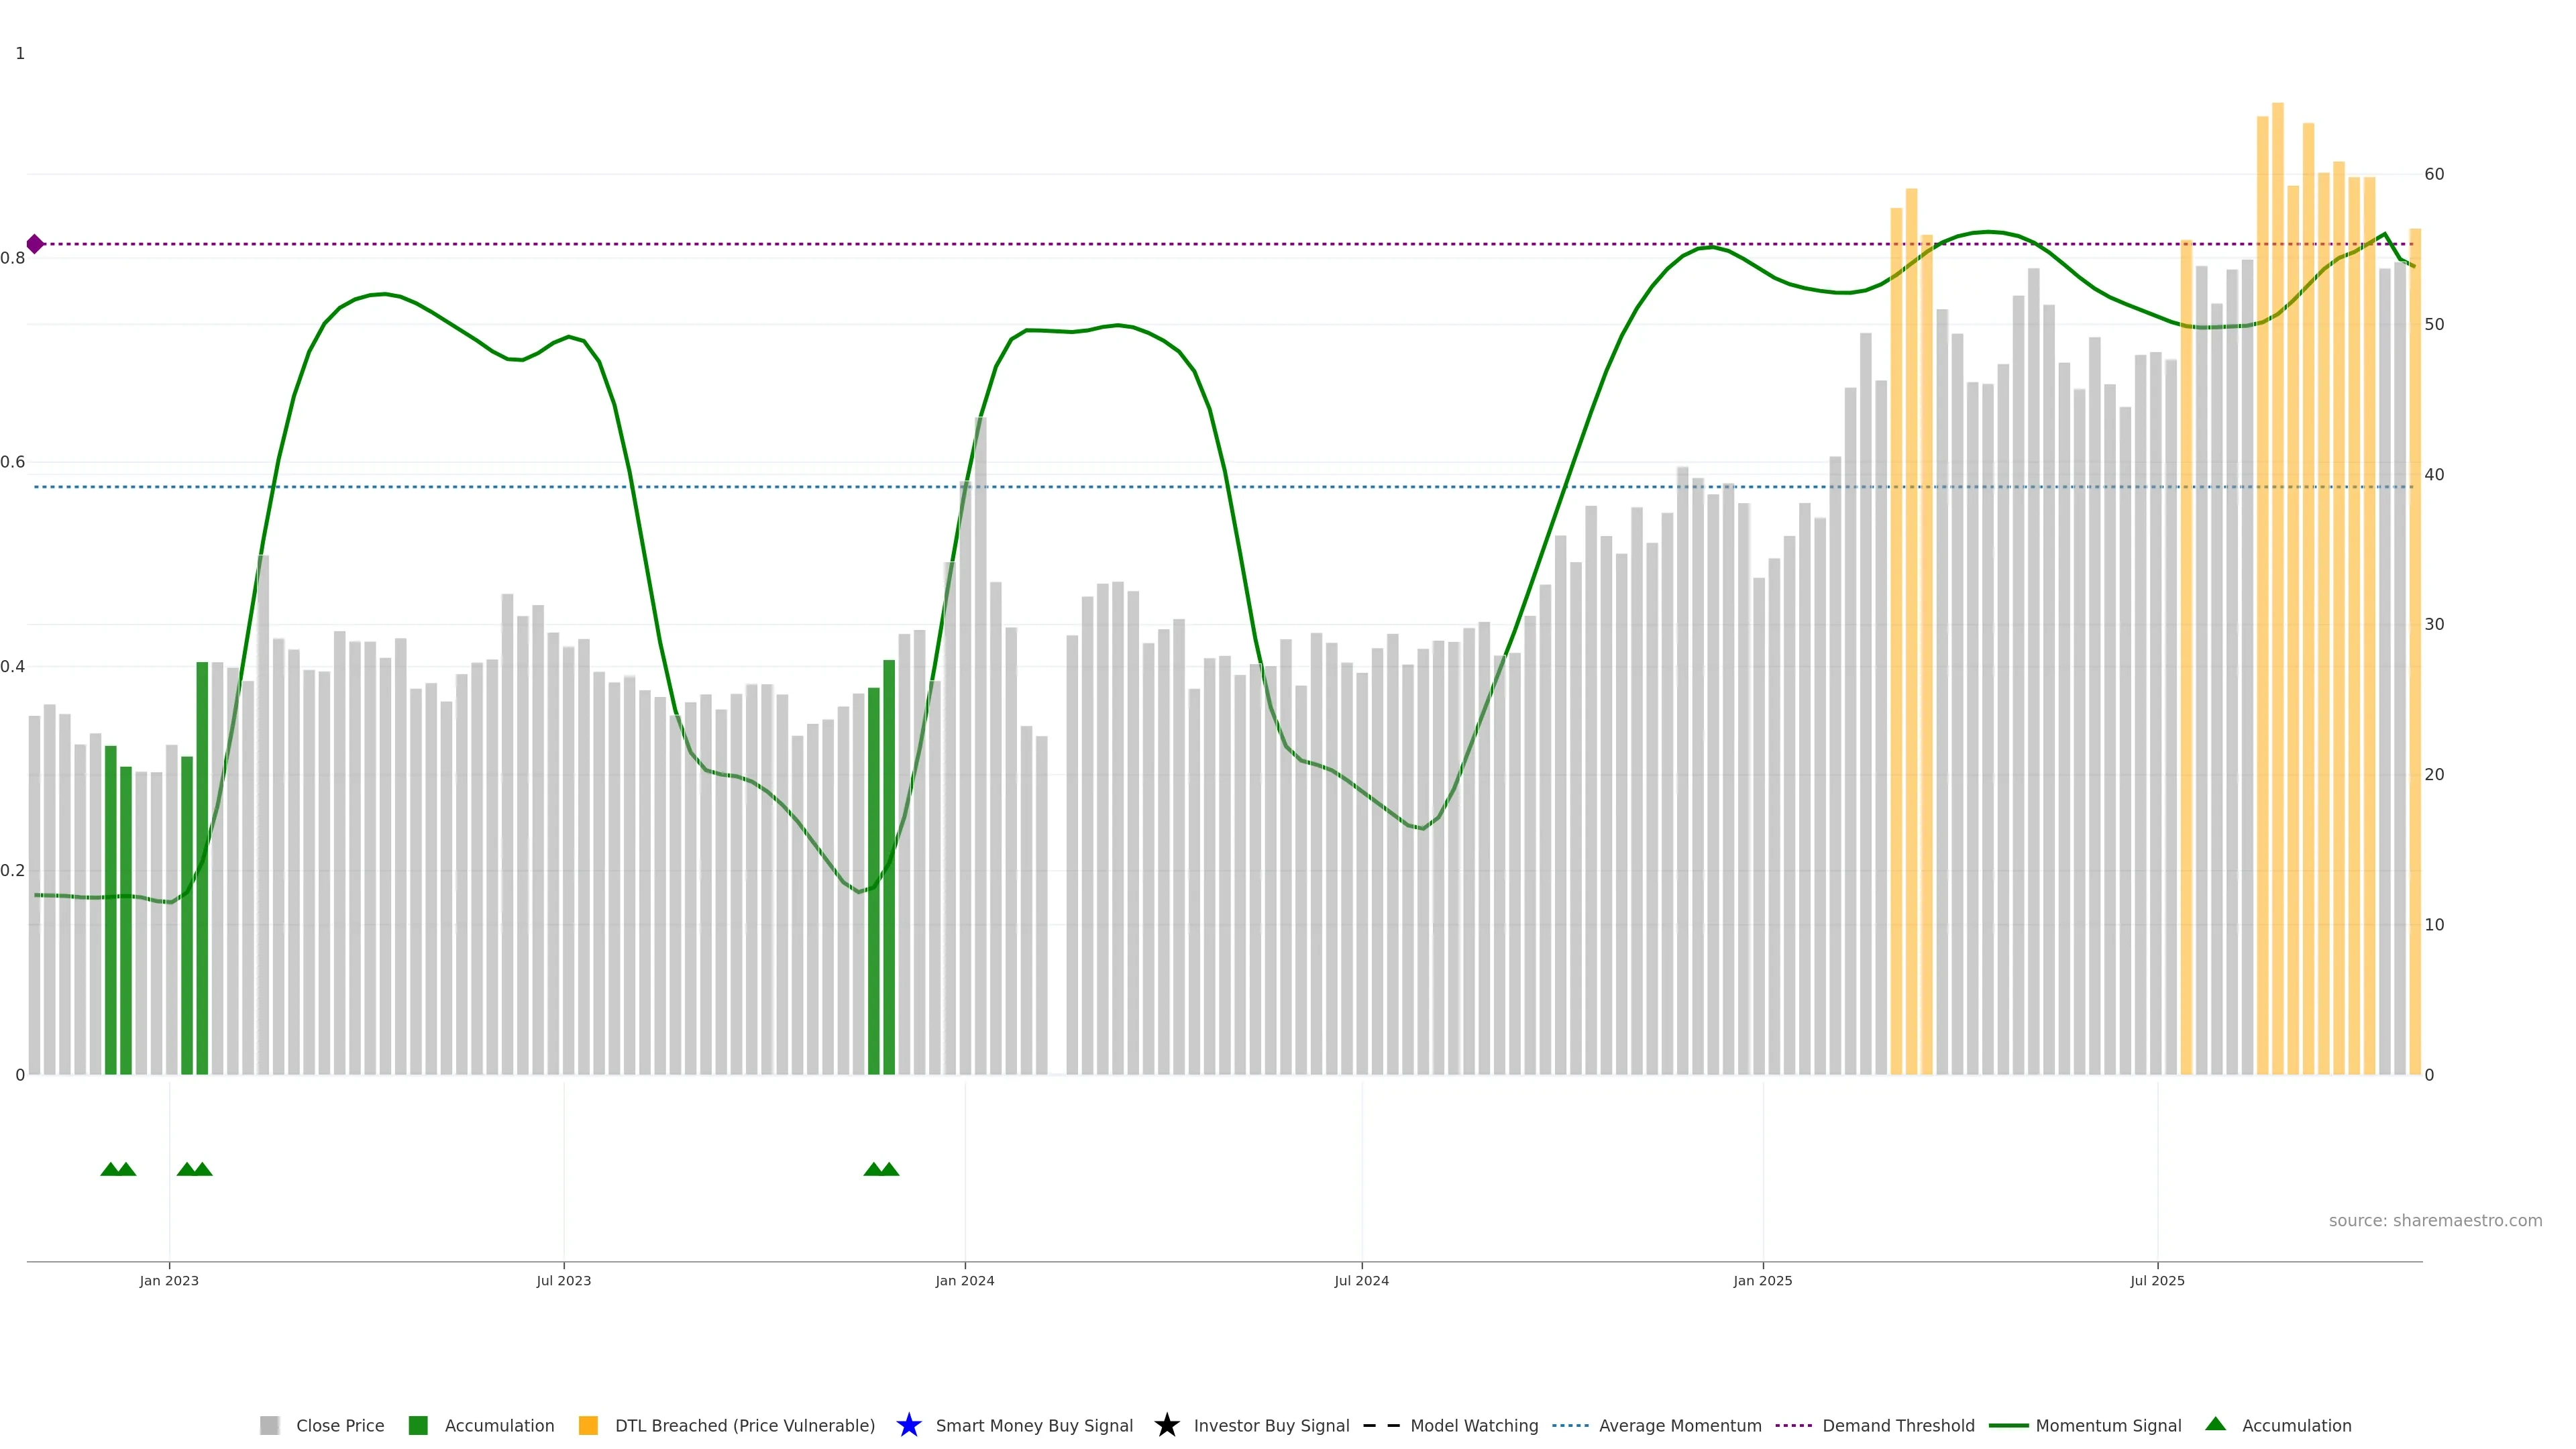This screenshot has width=2576, height=1449.
Task: Click the green triangle icon in the legend
Action: 2215,1424
